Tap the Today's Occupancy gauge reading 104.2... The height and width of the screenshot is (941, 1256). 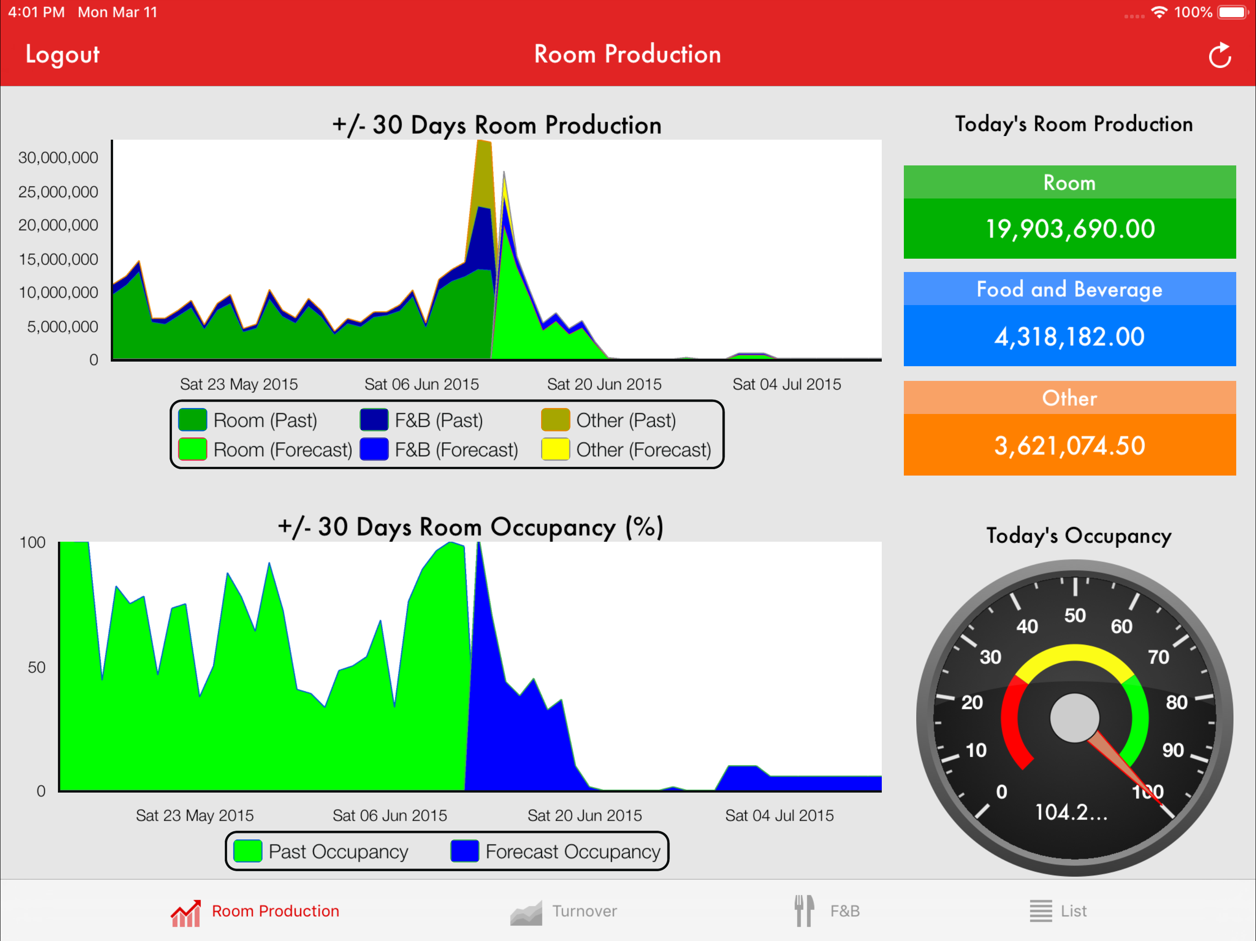coord(1071,812)
